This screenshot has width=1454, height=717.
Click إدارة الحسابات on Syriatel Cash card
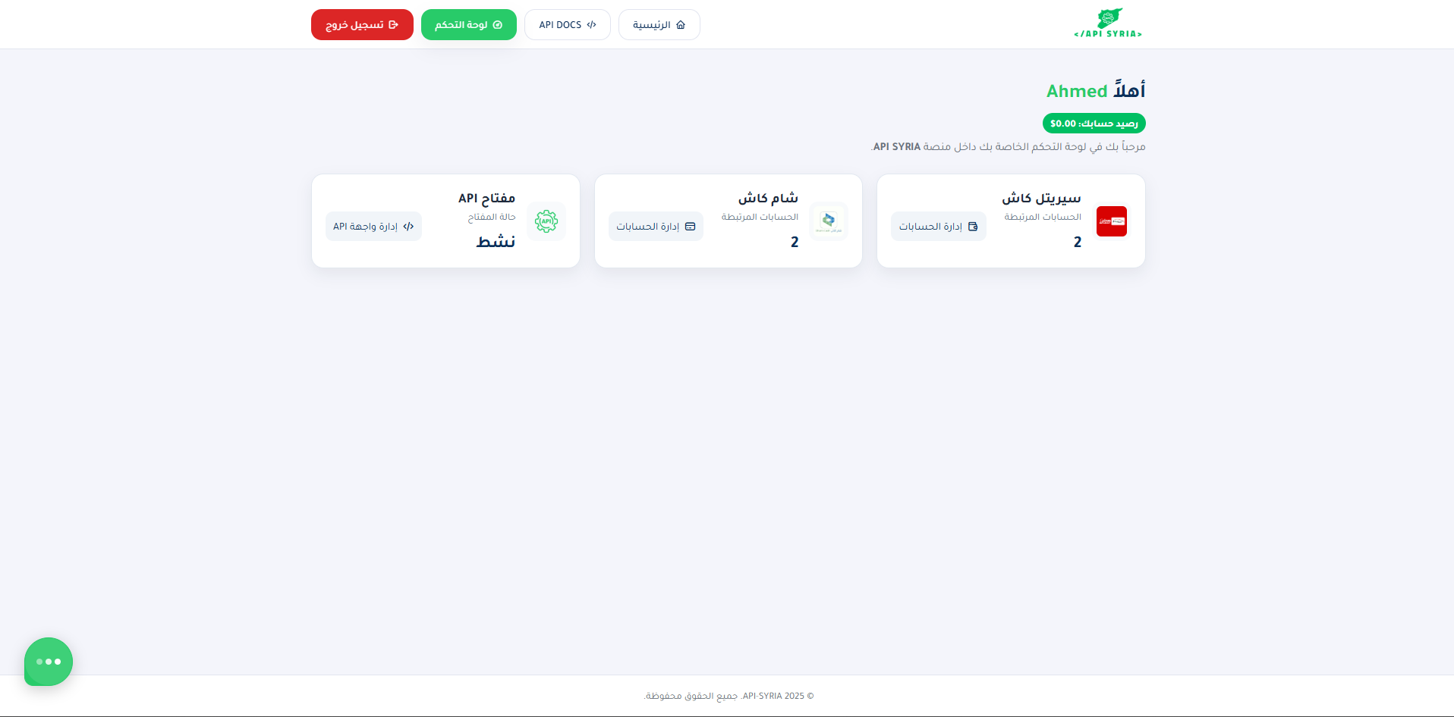click(938, 226)
